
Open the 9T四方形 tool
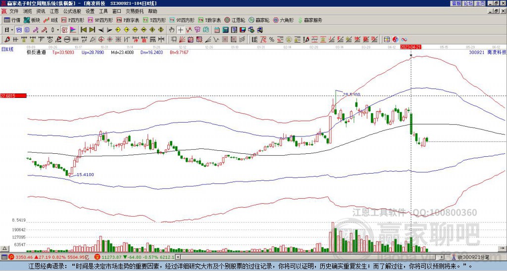pyautogui.click(x=182, y=20)
